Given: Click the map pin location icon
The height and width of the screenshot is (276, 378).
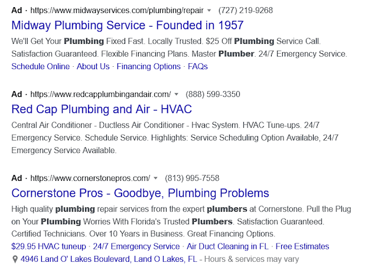Looking at the screenshot, I should (x=15, y=259).
